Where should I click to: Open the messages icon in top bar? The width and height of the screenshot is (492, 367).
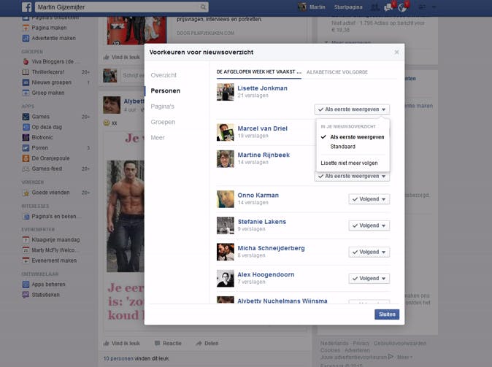click(x=388, y=7)
